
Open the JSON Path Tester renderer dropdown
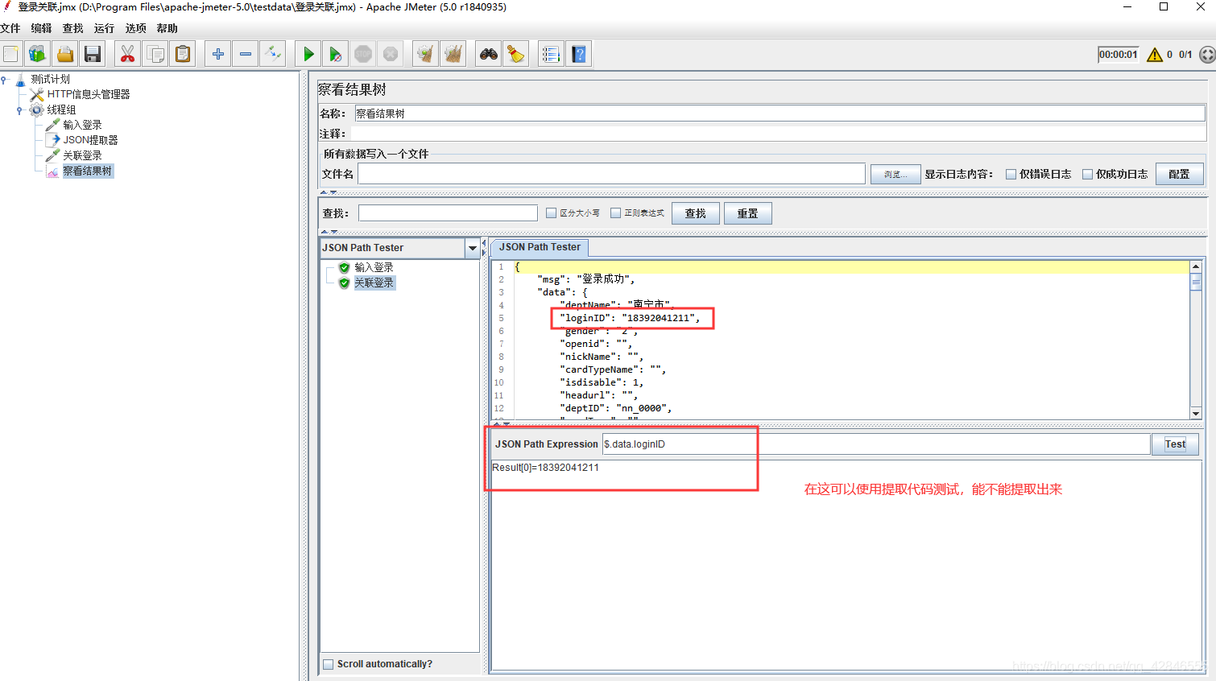(473, 248)
